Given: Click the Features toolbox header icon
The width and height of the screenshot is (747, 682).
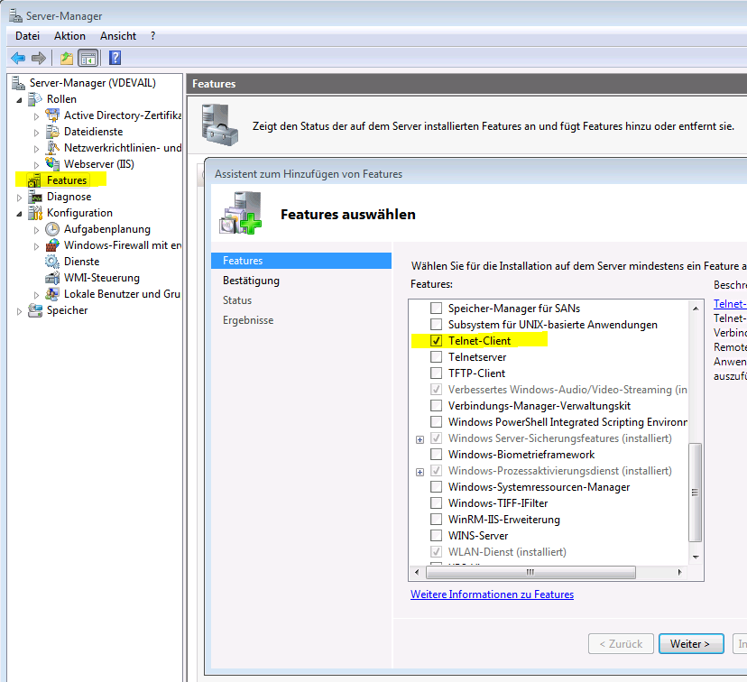Looking at the screenshot, I should point(219,124).
